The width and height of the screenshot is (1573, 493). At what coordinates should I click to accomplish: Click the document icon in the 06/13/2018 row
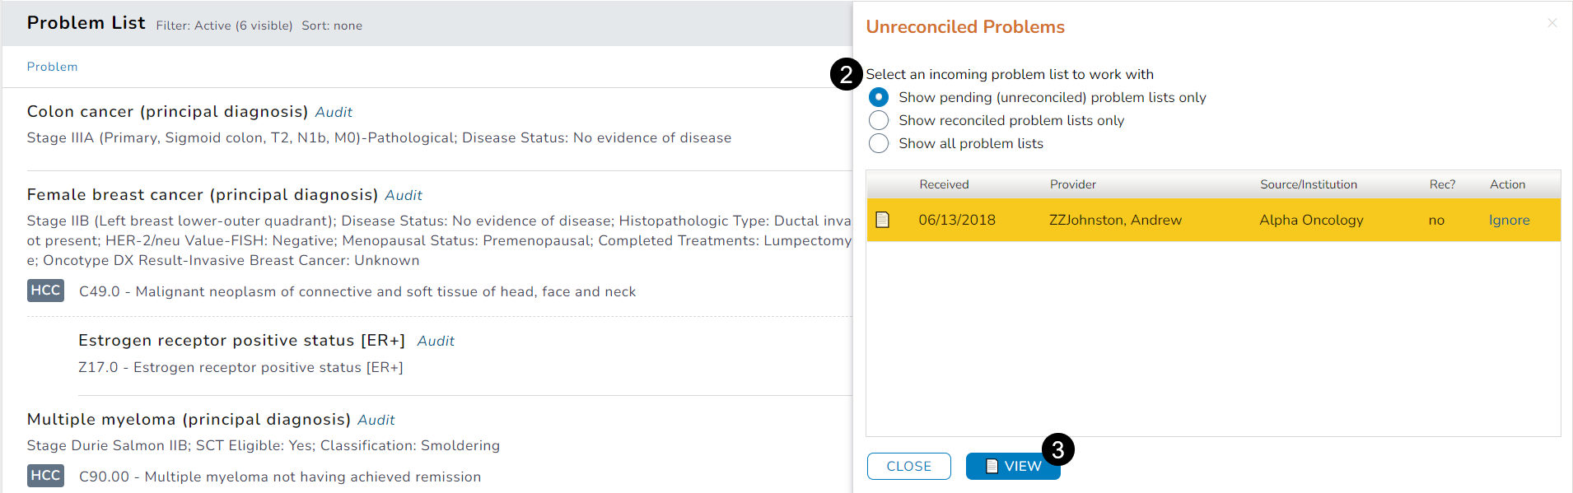(x=882, y=220)
